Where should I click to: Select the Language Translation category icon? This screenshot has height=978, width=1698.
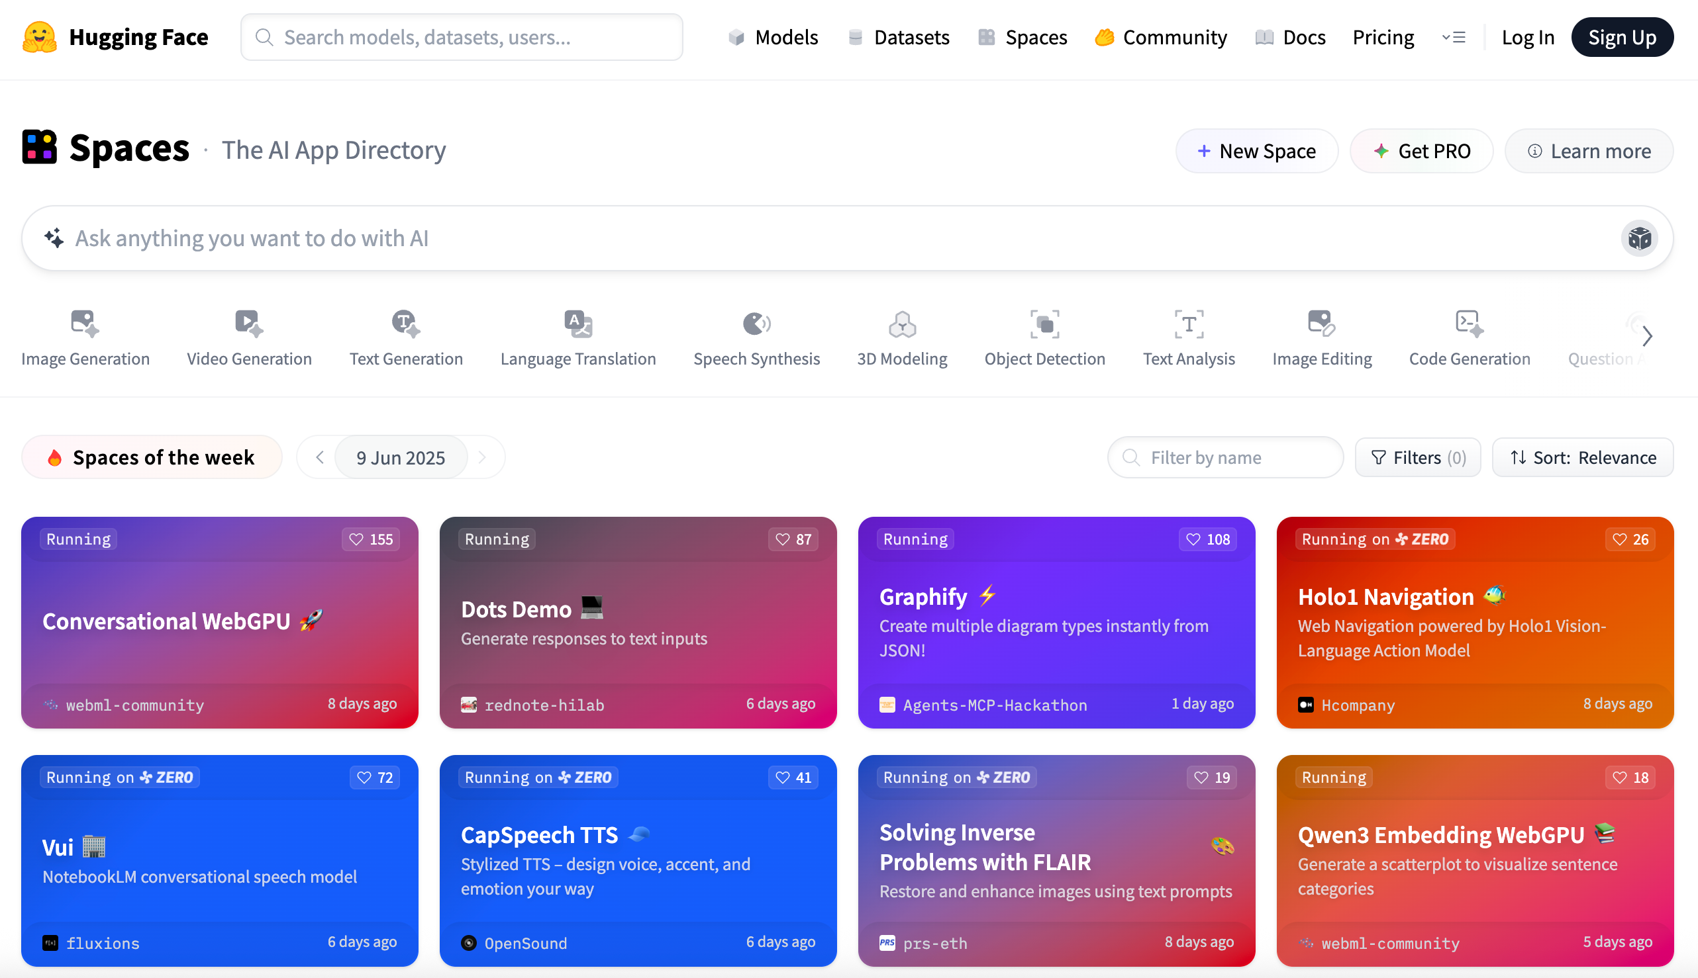[578, 323]
